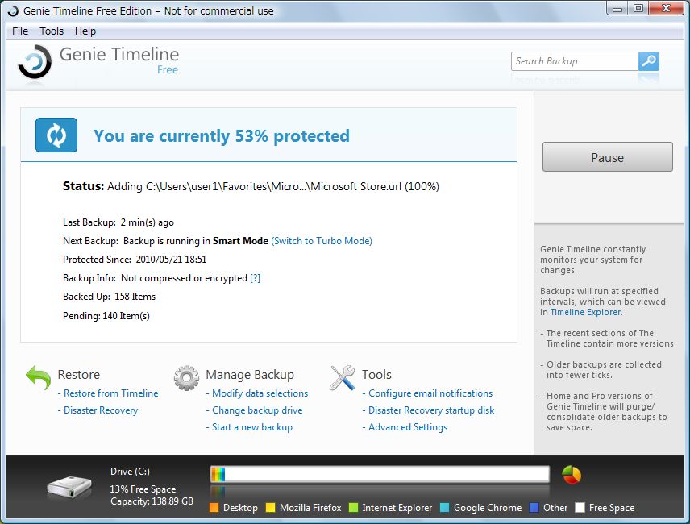Click the blue sync status icon
The width and height of the screenshot is (690, 524).
[56, 135]
